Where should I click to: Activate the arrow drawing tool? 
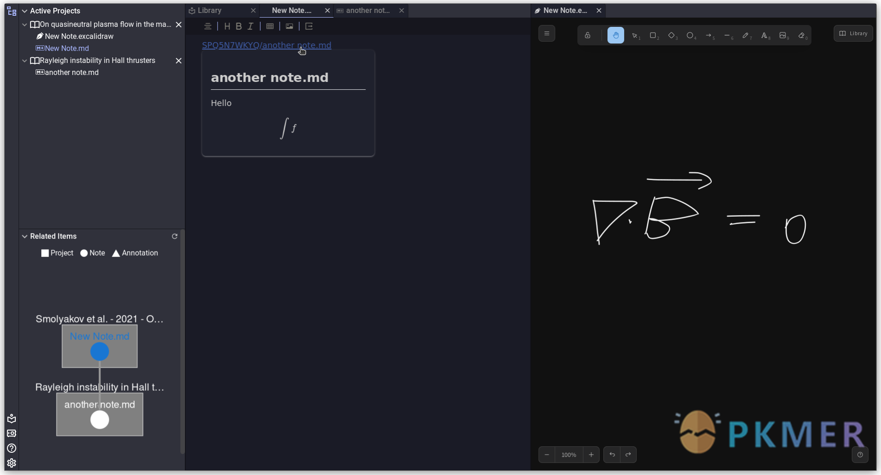[709, 36]
